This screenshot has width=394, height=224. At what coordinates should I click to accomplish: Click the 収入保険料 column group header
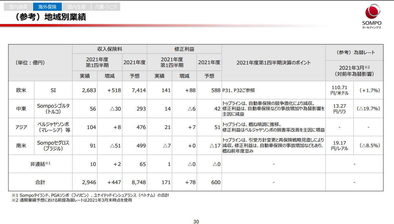coord(109,49)
